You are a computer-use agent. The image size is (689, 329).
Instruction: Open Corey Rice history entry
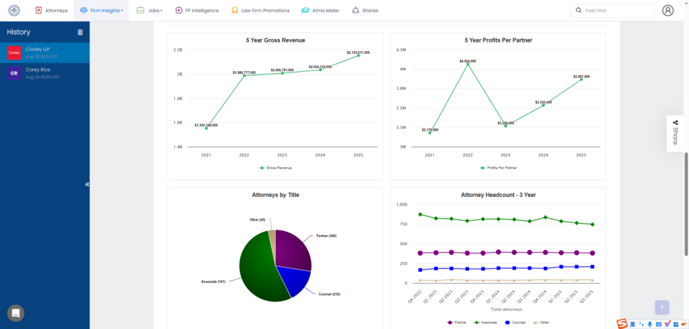pyautogui.click(x=44, y=73)
